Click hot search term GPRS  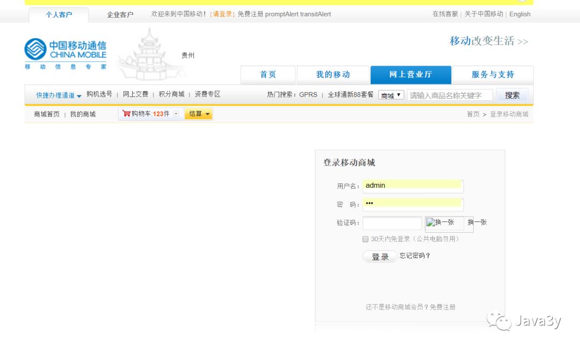point(308,94)
